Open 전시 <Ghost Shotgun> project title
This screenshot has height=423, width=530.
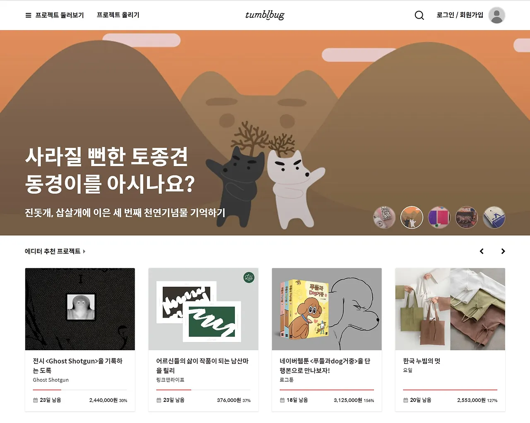(x=78, y=366)
